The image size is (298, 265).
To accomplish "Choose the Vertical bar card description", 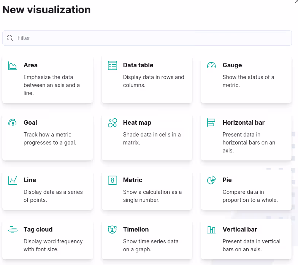I will 251,245.
